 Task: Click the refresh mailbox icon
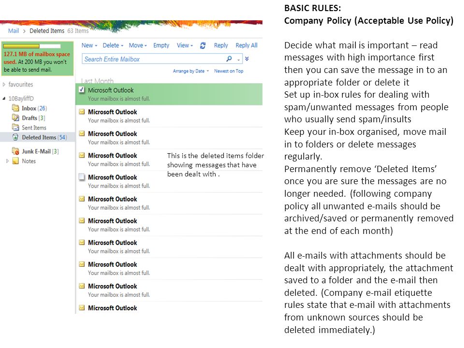tap(203, 45)
